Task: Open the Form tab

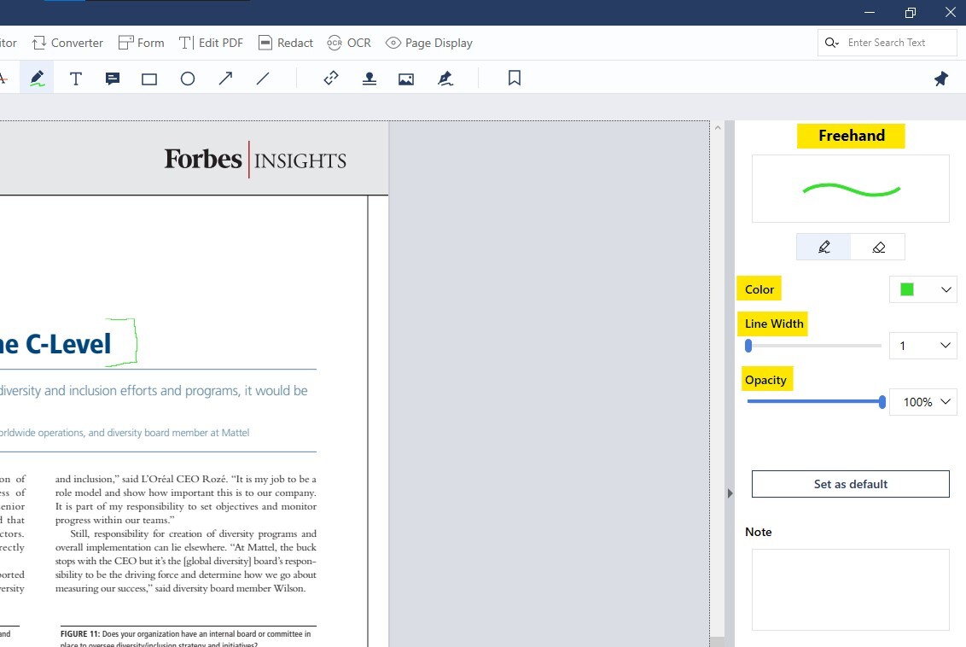Action: (141, 43)
